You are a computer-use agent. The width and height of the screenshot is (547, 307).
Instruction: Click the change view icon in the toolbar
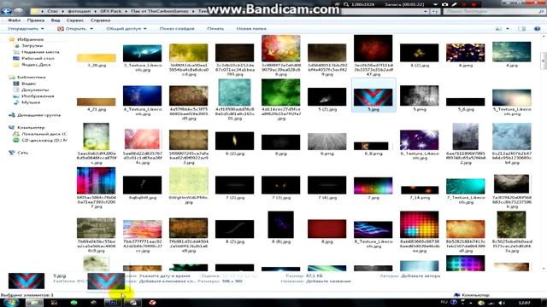[x=498, y=28]
